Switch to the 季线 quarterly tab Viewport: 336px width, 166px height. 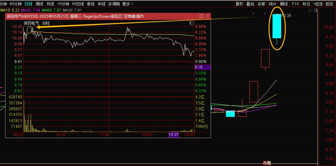tap(90, 4)
